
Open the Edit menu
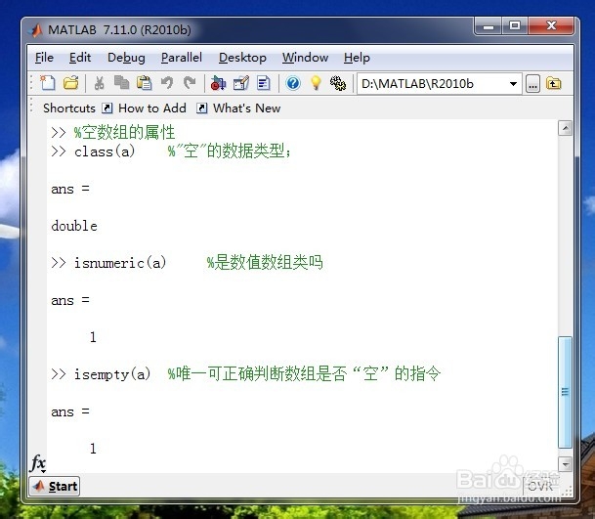click(80, 58)
